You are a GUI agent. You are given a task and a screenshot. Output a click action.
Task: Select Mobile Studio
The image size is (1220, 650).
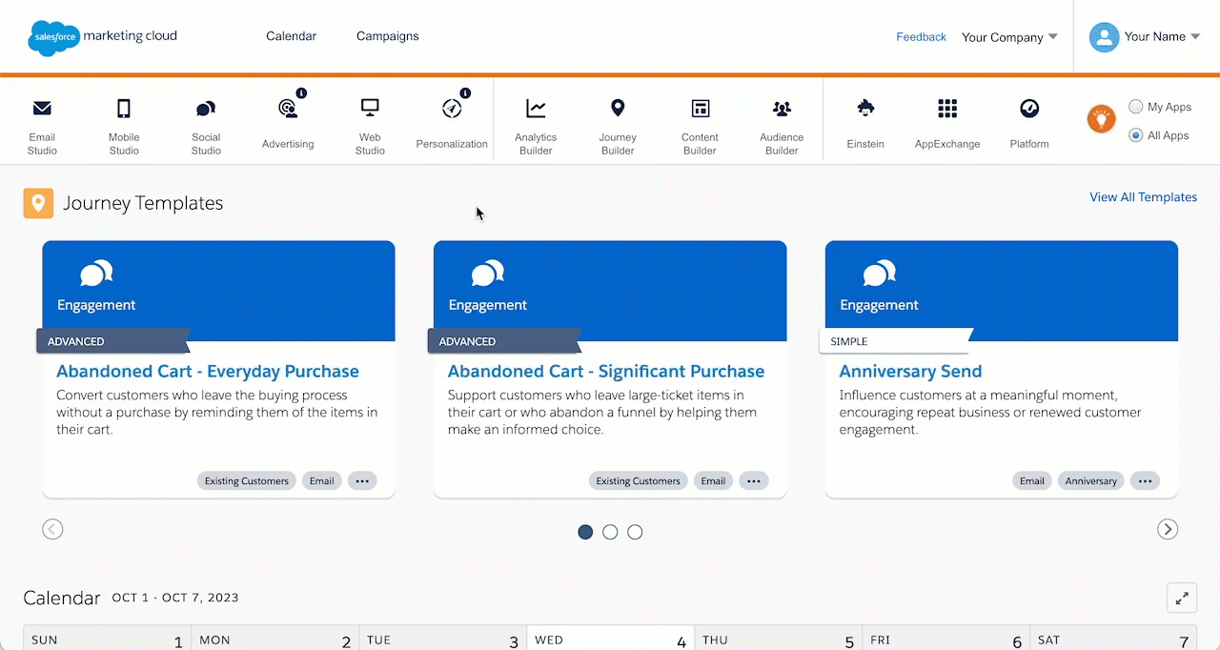tap(123, 119)
